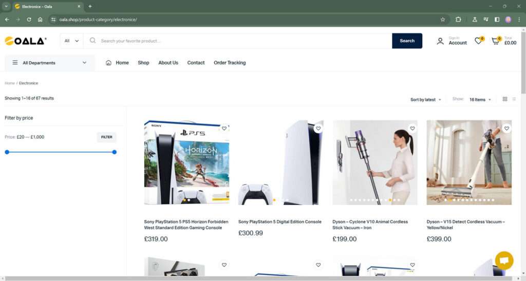The width and height of the screenshot is (526, 281).
Task: Click the maximum price slider handle
Action: [x=115, y=152]
